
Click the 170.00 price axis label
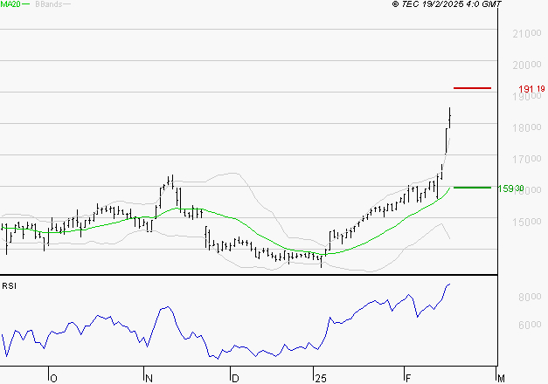click(x=527, y=159)
